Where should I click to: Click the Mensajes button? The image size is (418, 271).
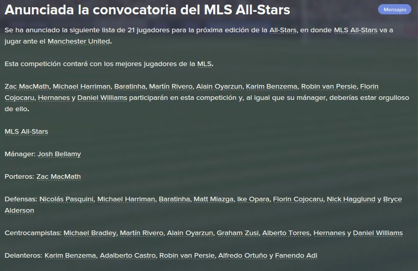pos(394,9)
